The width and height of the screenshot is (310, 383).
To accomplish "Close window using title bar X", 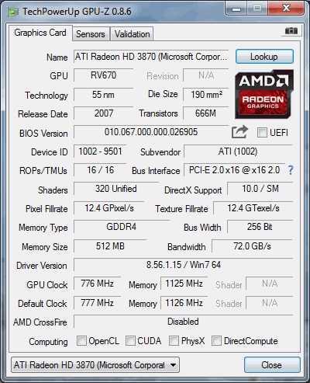I will (286, 9).
